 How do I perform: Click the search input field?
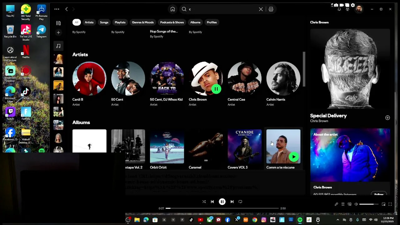[222, 9]
